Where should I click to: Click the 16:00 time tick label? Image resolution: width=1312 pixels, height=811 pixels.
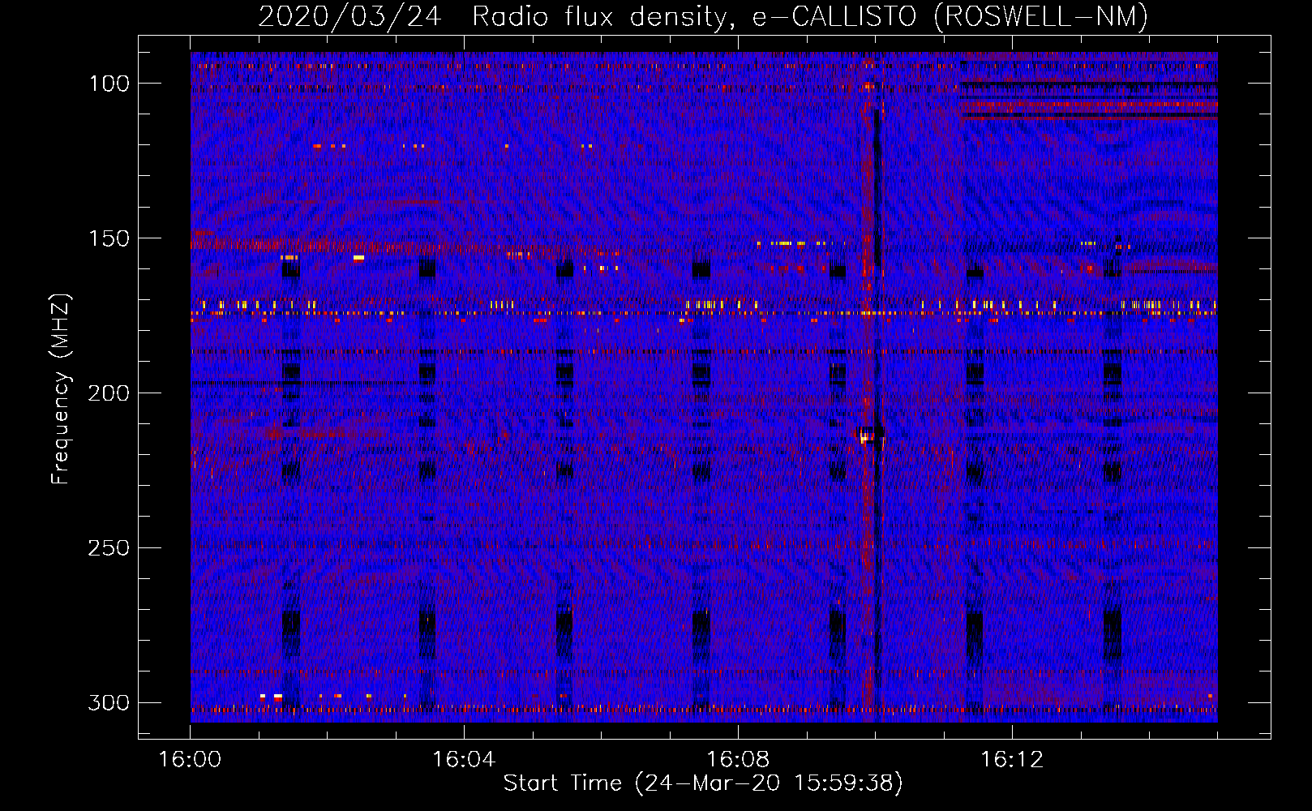(x=191, y=760)
